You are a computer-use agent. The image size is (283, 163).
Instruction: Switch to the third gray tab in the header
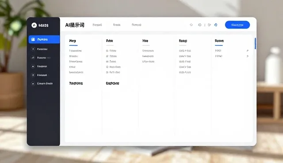tap(137, 25)
